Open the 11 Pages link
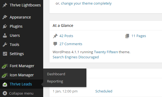Image resolution: width=162 pixels, height=97 pixels. (x=139, y=36)
